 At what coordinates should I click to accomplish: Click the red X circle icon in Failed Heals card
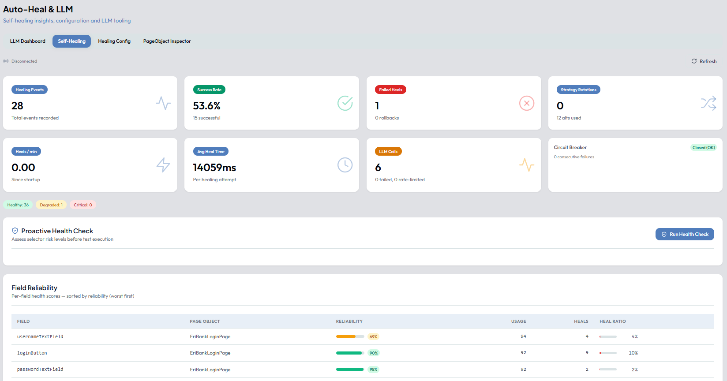coord(527,103)
